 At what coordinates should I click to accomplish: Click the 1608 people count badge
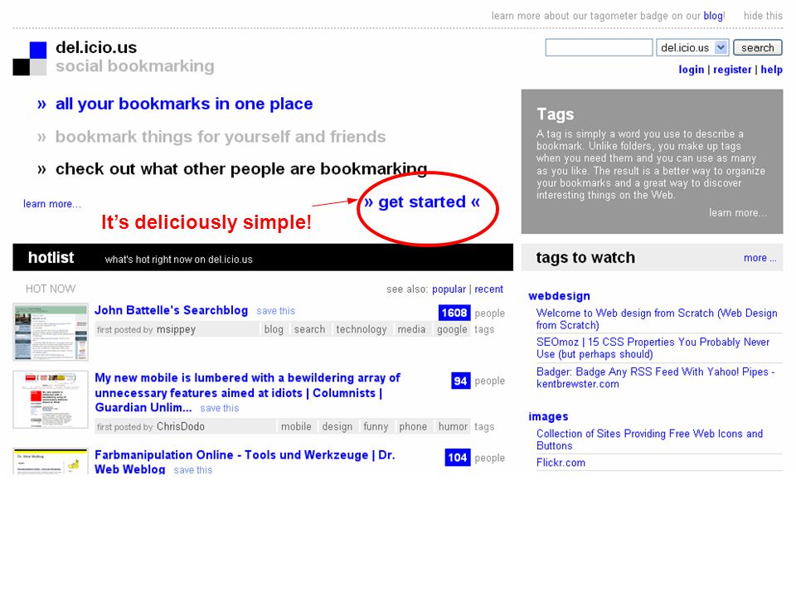454,313
